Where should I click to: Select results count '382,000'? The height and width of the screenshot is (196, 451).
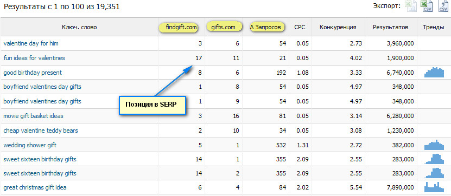[402, 145]
